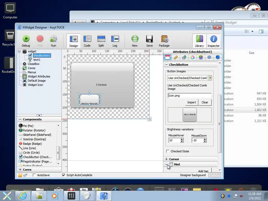Decrease MouseDown brightness value

tap(205, 142)
